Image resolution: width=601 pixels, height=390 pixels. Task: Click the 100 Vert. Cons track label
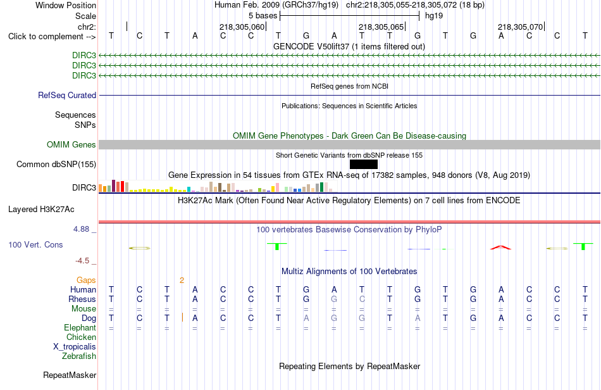point(35,244)
